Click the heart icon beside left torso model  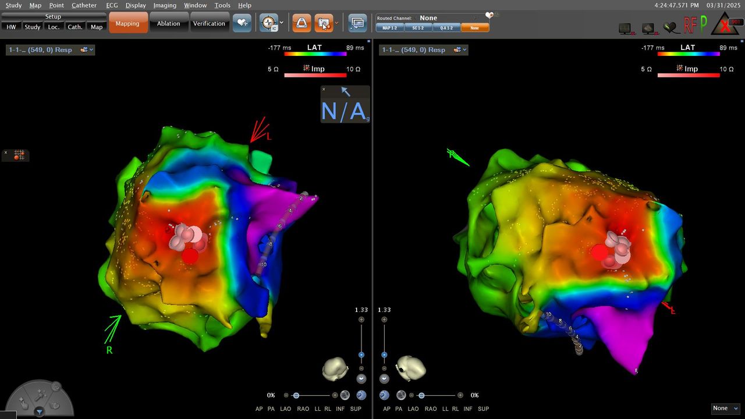(361, 378)
